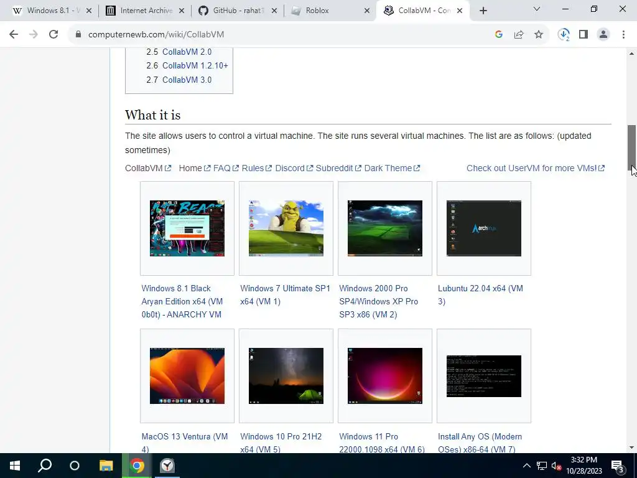Screen dimensions: 637x478
Task: Click Windows 10 Pro 21H2 caption link
Action: point(281,443)
